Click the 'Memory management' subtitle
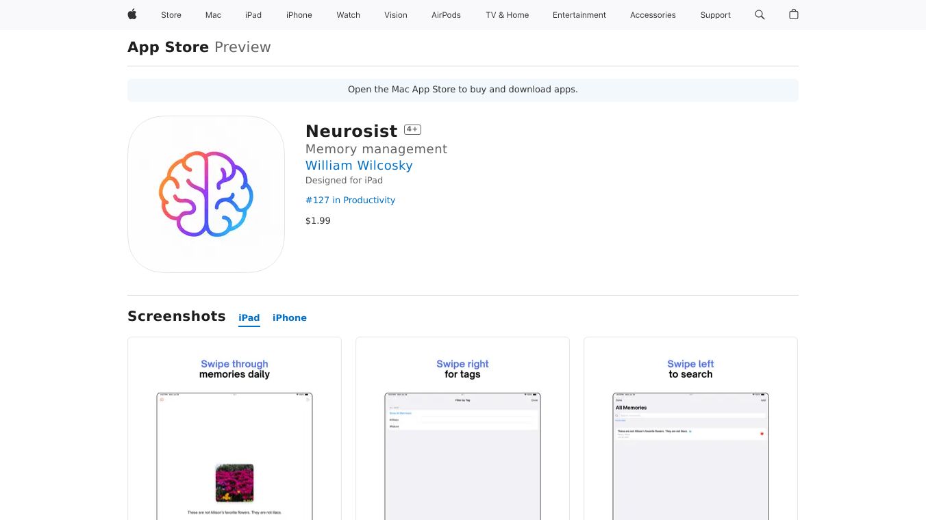 [x=376, y=149]
